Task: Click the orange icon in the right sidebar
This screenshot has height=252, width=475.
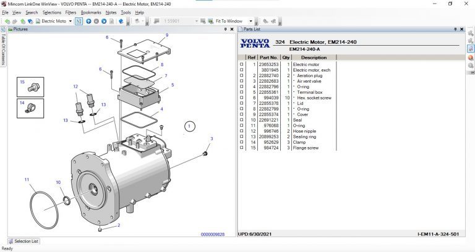Action: pos(471,57)
